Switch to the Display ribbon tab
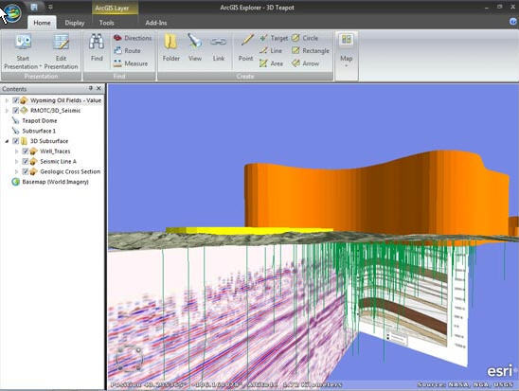This screenshot has width=519, height=391. [75, 23]
